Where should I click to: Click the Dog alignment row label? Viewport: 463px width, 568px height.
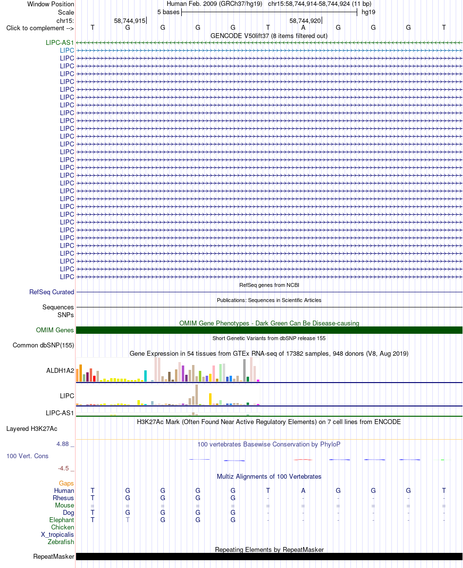[68, 512]
